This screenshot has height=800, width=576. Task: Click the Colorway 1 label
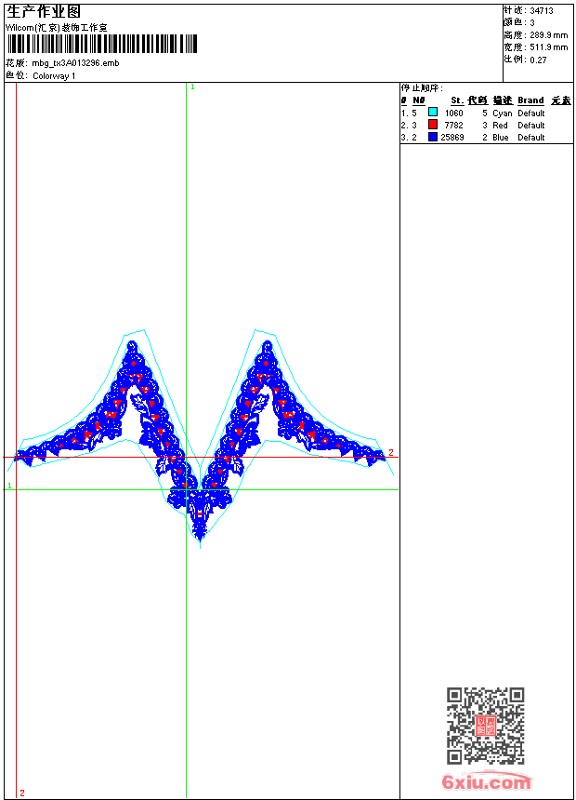pos(54,75)
